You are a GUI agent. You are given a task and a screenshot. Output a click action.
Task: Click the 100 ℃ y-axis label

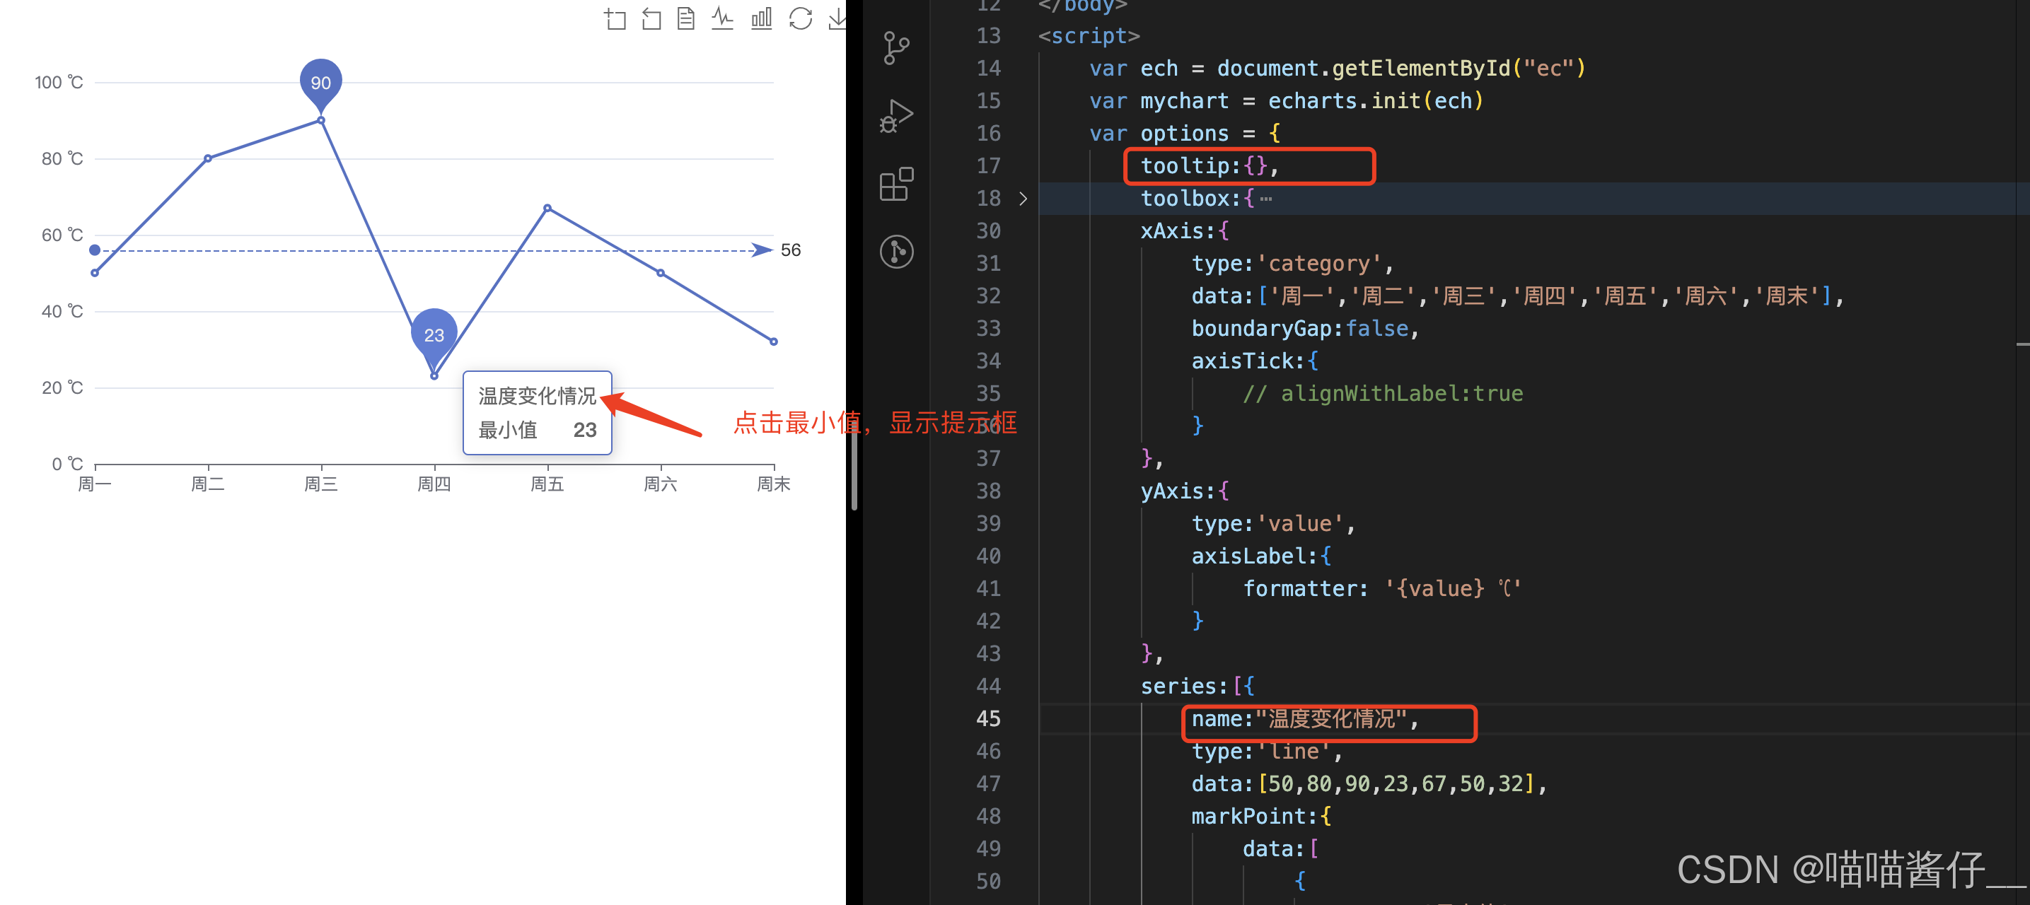pyautogui.click(x=59, y=83)
